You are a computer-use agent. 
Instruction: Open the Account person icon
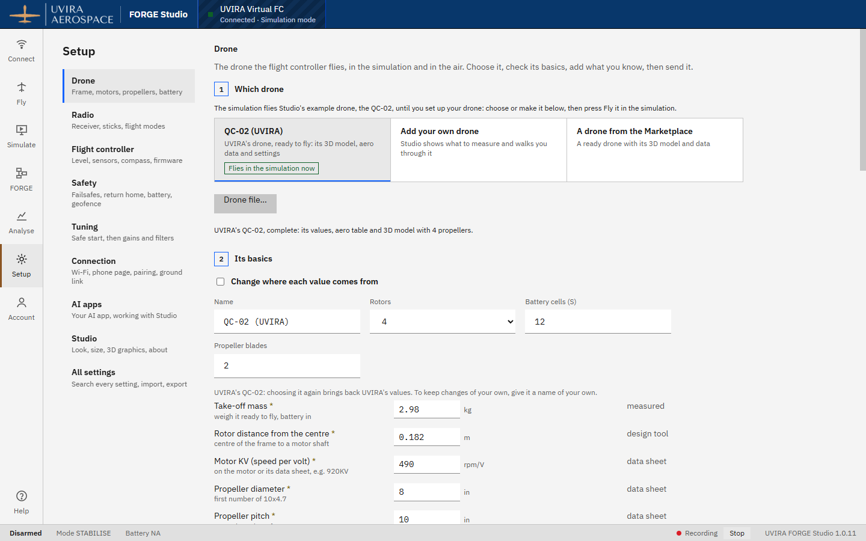[x=22, y=302]
